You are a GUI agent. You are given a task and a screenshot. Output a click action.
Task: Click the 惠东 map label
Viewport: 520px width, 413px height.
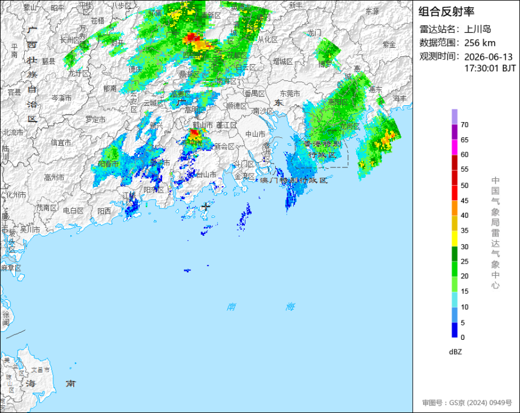click(x=375, y=89)
